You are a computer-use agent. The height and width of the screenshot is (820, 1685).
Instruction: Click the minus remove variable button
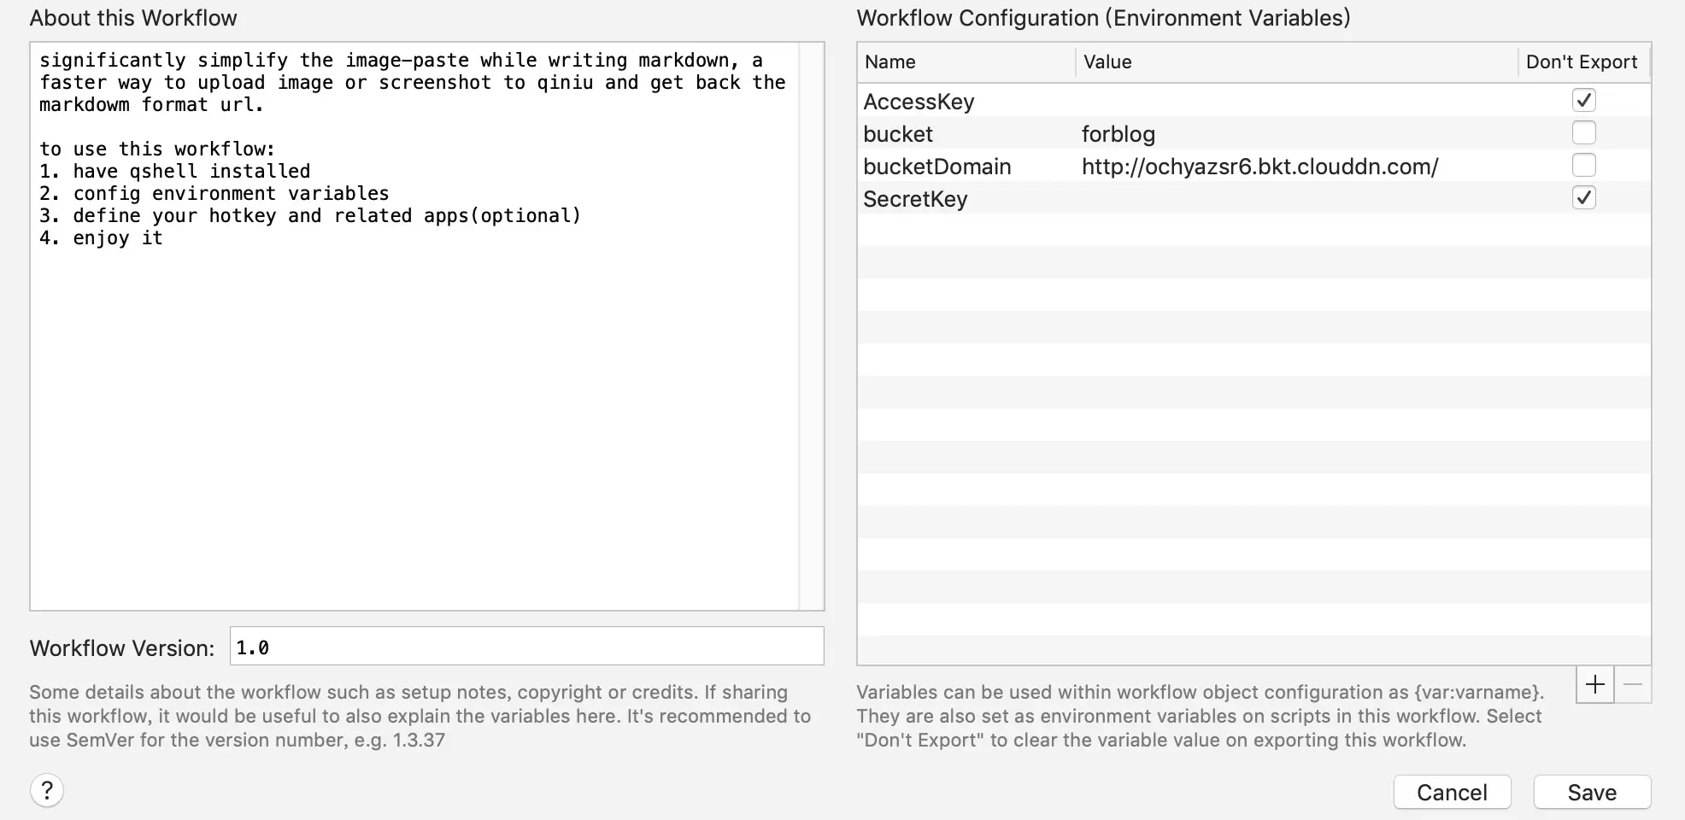[1632, 684]
